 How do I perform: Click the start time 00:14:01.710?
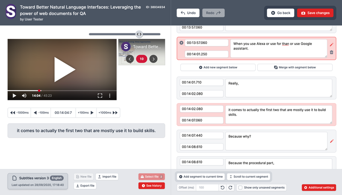[x=201, y=82]
